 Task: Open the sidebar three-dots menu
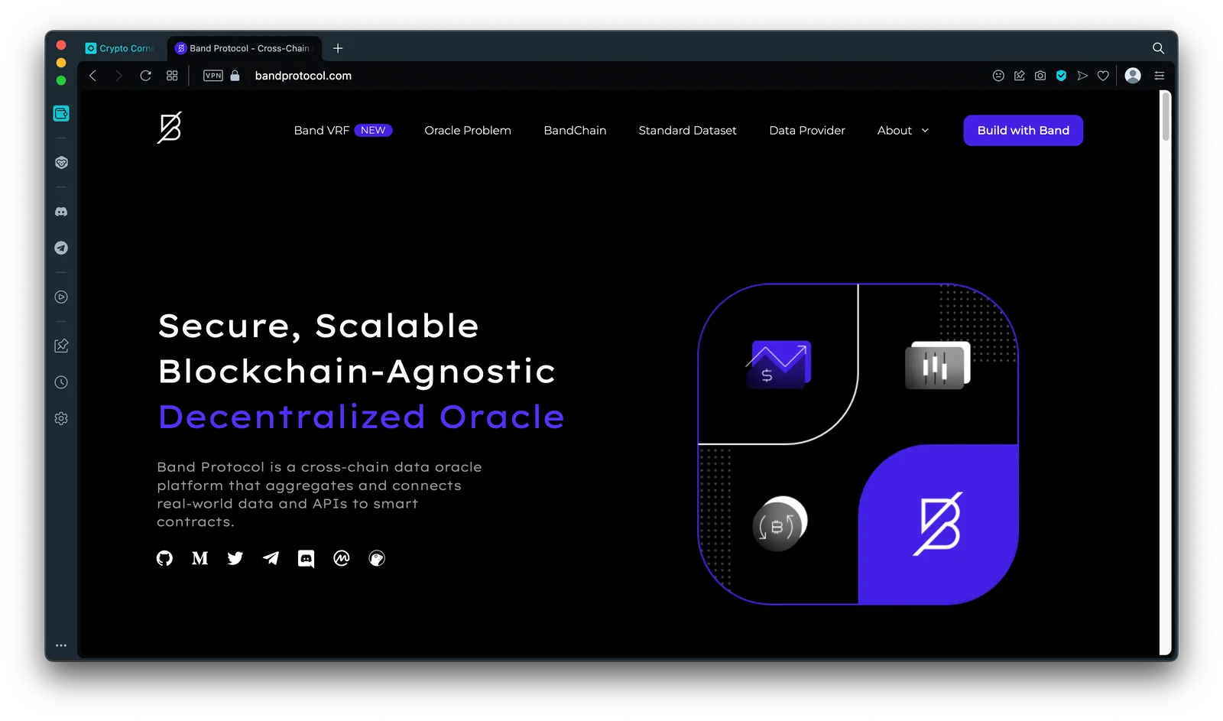click(x=61, y=645)
